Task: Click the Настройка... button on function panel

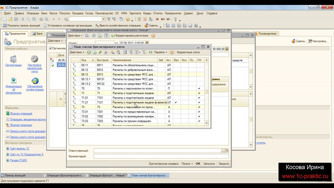Action: click(318, 41)
